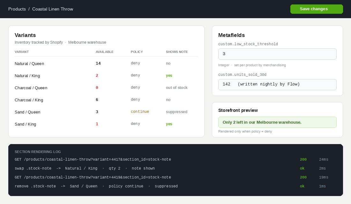Image resolution: width=351 pixels, height=204 pixels.
Task: Click deny policy in Sand / King row
Action: (x=135, y=124)
